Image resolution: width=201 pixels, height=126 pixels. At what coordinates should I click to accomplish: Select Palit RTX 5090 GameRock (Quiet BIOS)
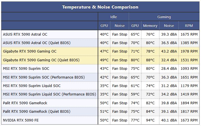tap(37, 111)
